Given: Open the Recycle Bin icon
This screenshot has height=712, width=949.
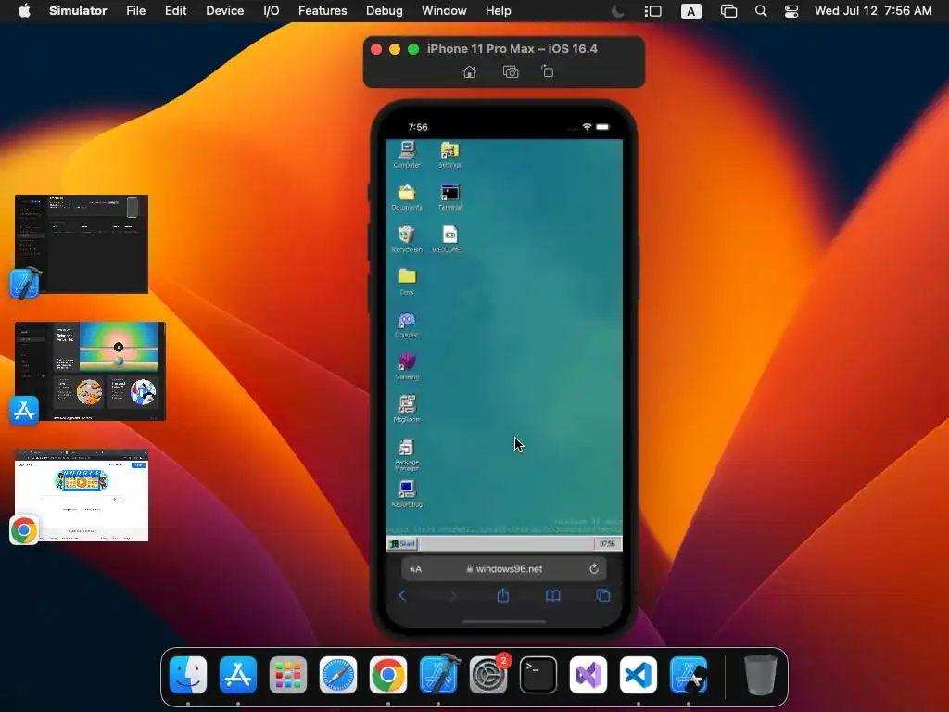Looking at the screenshot, I should [x=407, y=240].
